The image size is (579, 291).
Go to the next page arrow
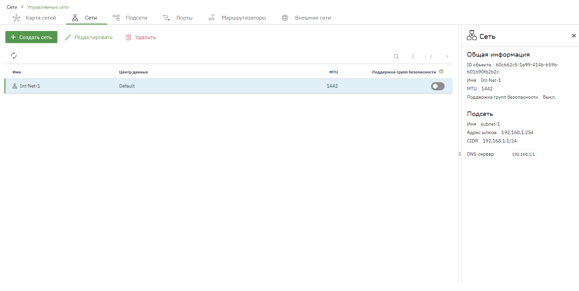pyautogui.click(x=447, y=57)
